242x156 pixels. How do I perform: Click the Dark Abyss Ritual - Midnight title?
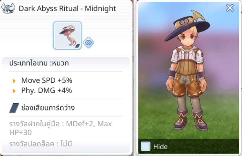pos(67,9)
